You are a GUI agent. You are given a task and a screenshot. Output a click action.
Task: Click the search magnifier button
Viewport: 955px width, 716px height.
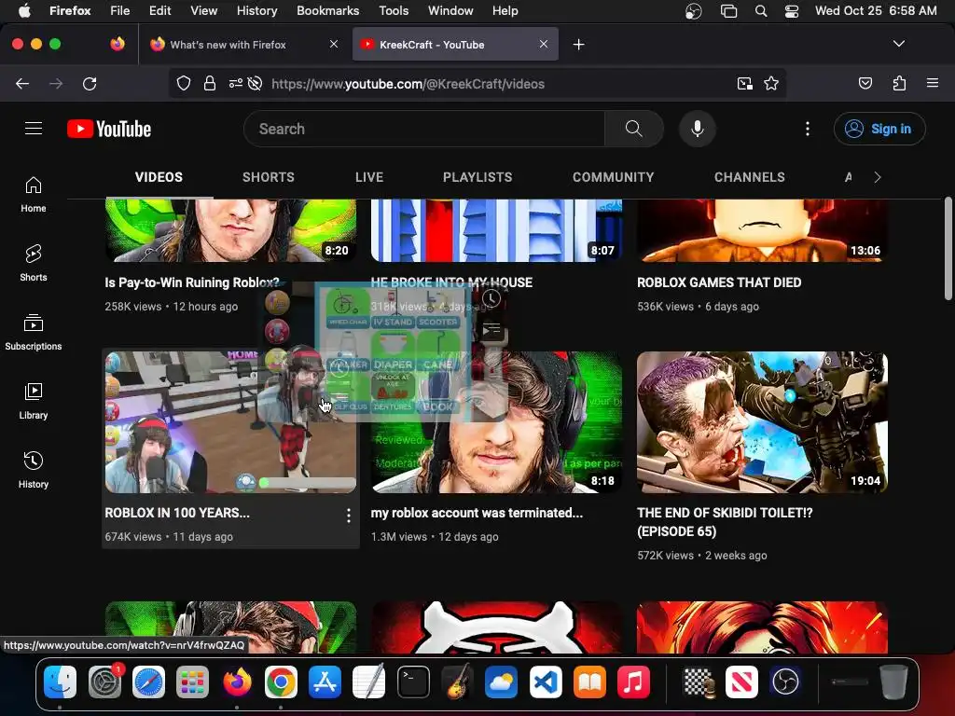click(x=633, y=129)
